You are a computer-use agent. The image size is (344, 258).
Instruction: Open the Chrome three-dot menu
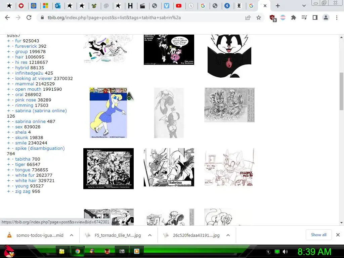click(337, 17)
